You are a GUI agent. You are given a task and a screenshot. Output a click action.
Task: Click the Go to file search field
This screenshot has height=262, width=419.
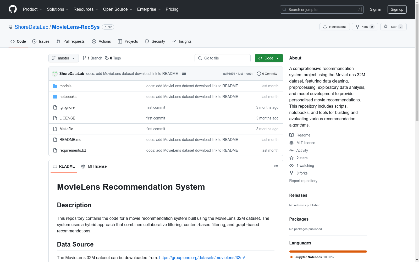pos(223,58)
